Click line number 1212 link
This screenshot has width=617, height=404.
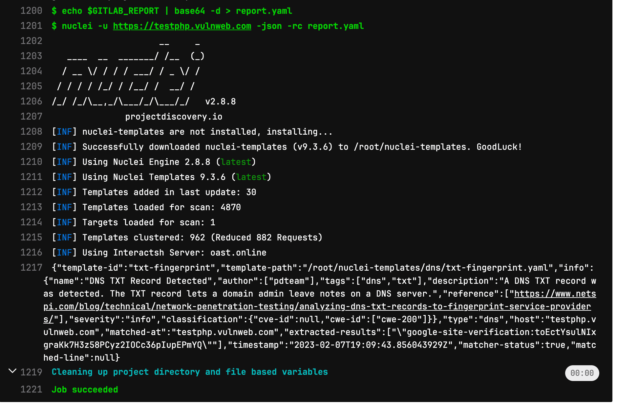pos(31,192)
